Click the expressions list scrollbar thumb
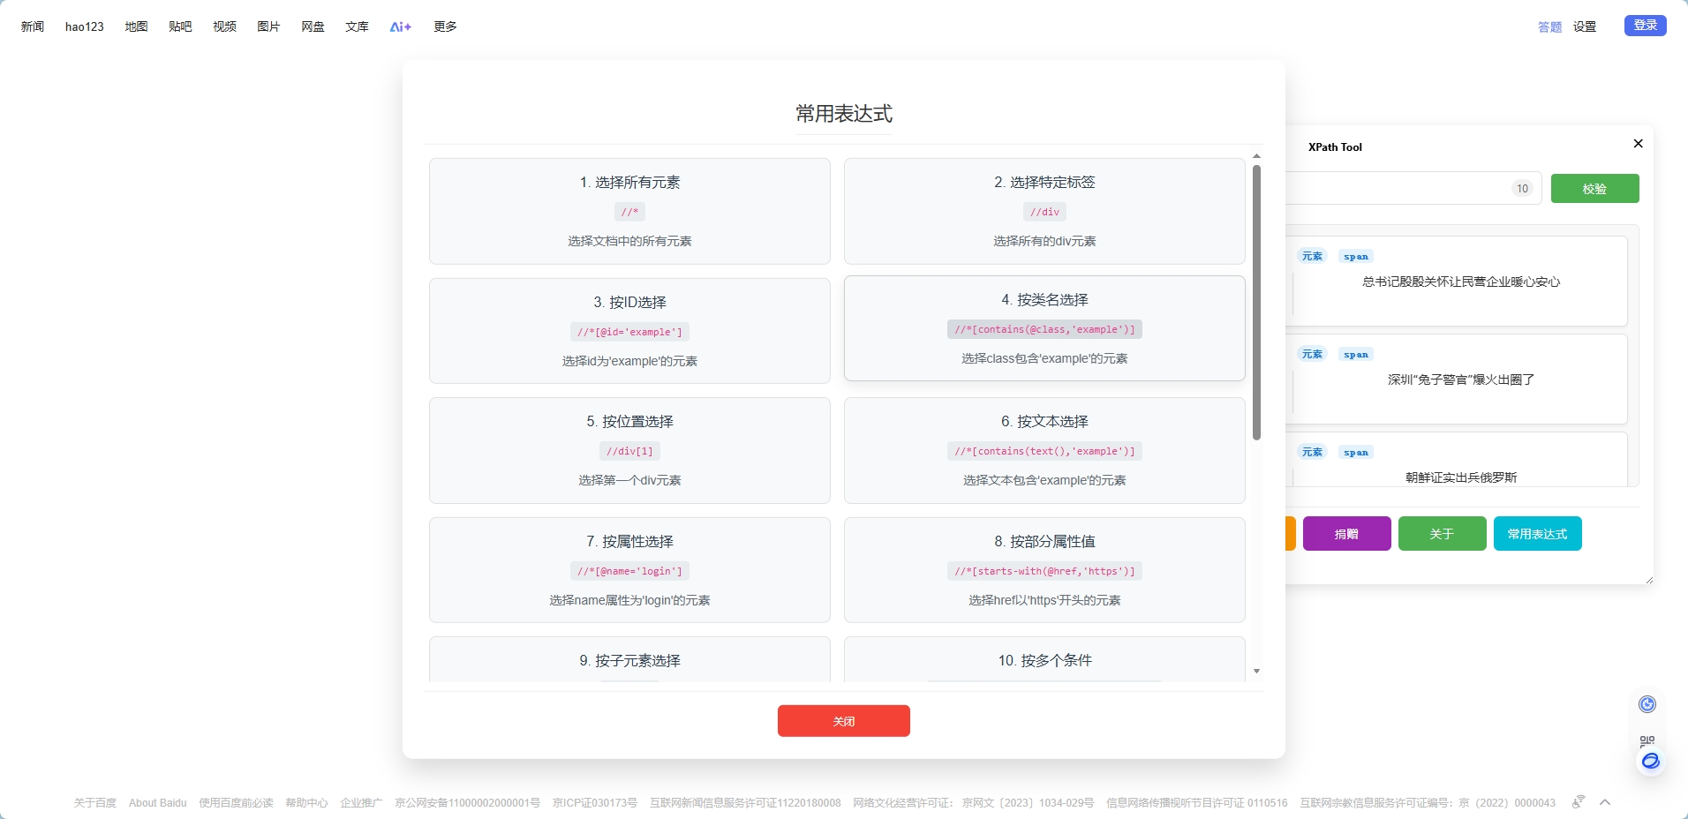Image resolution: width=1688 pixels, height=819 pixels. pos(1256,302)
